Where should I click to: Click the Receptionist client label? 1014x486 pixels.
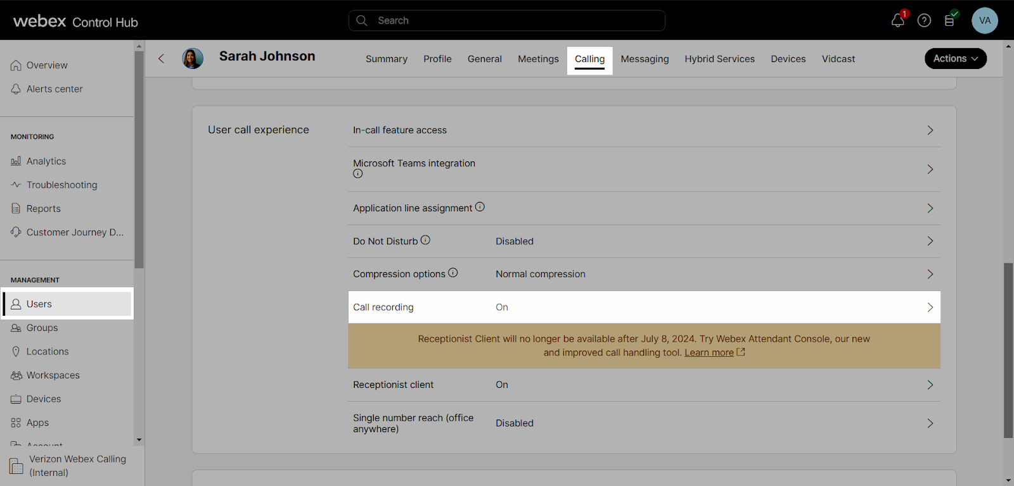pos(394,385)
